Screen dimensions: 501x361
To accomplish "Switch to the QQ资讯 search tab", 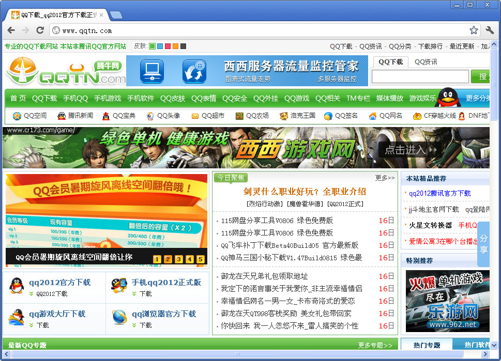I will coord(426,62).
